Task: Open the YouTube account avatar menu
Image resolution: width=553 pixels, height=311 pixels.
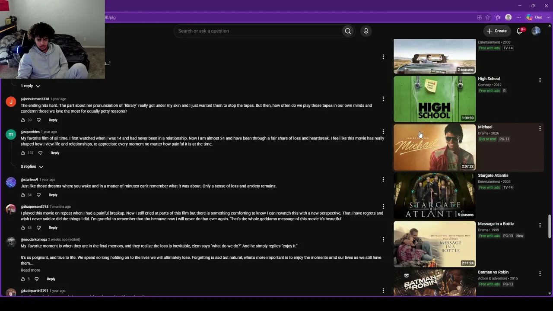Action: [x=536, y=31]
